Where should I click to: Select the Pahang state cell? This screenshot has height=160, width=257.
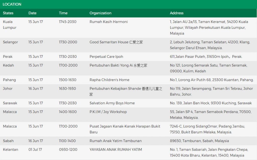9,80
